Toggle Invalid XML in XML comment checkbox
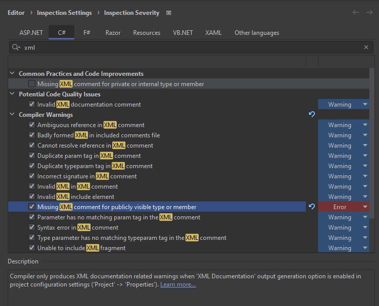 pyautogui.click(x=32, y=186)
